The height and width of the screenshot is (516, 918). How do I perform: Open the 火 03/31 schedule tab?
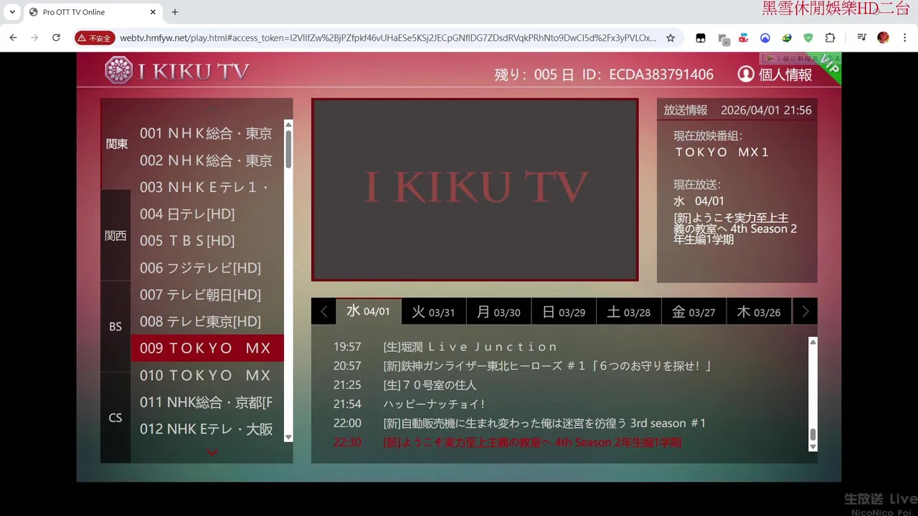coord(433,312)
